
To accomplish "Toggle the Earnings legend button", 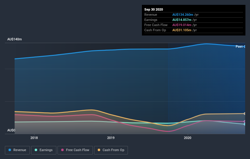I will [44, 150].
